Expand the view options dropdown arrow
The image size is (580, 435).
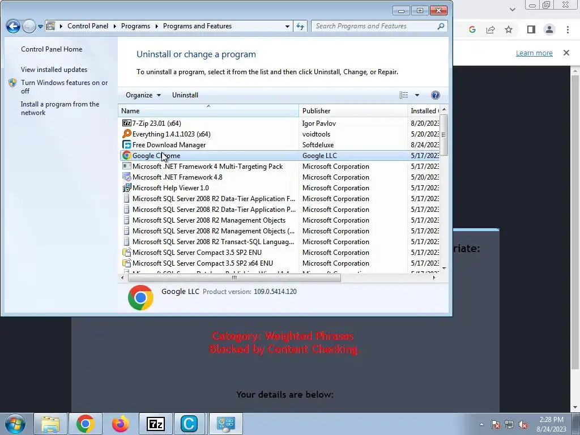tap(417, 95)
